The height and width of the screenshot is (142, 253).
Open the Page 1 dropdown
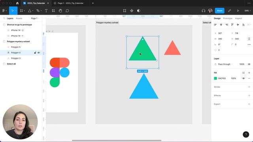(35, 19)
